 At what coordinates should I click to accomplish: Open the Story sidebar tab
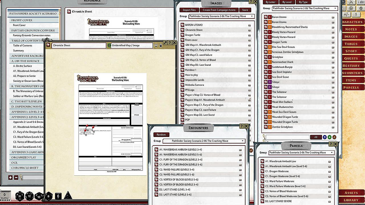coord(351,51)
